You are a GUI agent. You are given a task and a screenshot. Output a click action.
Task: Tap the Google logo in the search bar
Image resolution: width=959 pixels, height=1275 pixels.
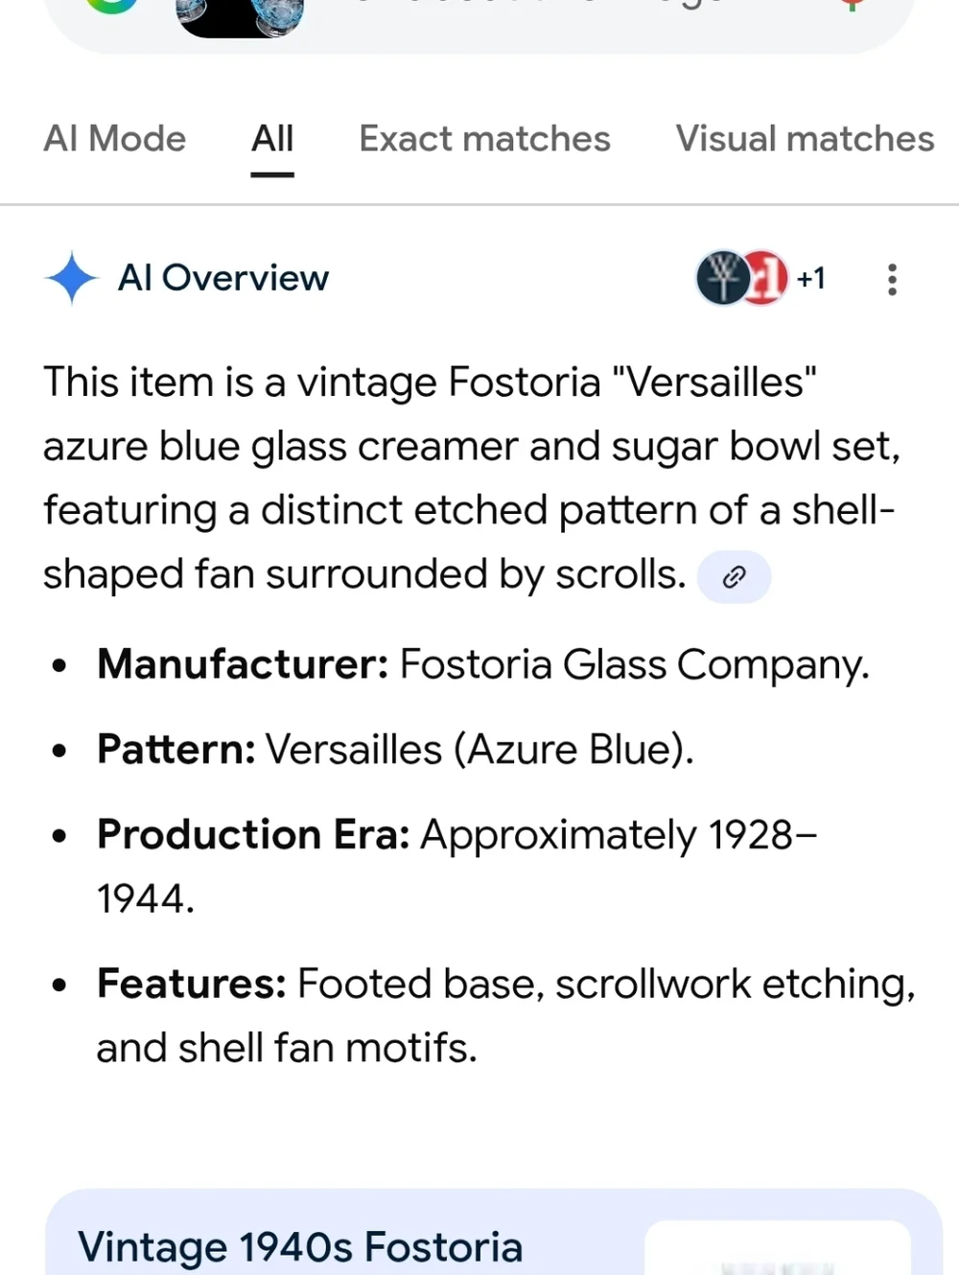(x=111, y=6)
